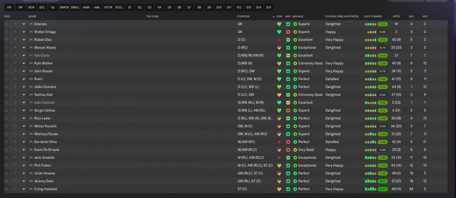The width and height of the screenshot is (456, 198).
Task: Select the GK position tab
Action: point(9,7)
